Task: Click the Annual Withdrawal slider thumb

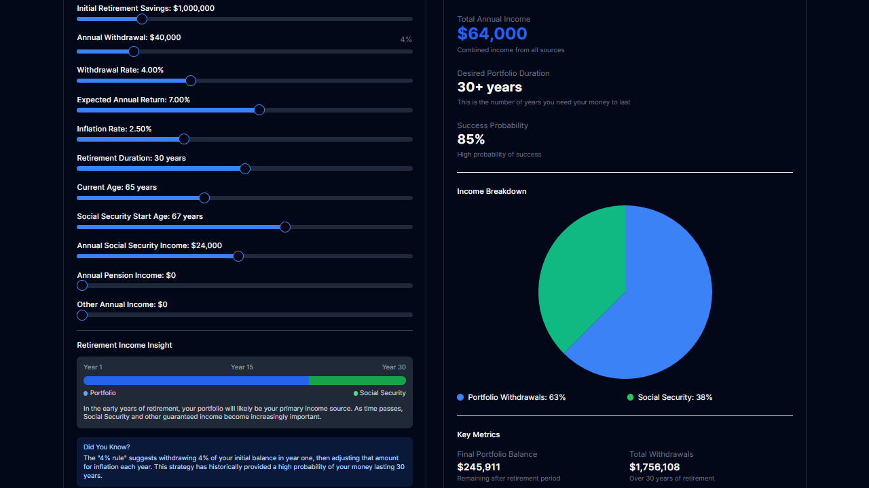Action: click(x=133, y=51)
